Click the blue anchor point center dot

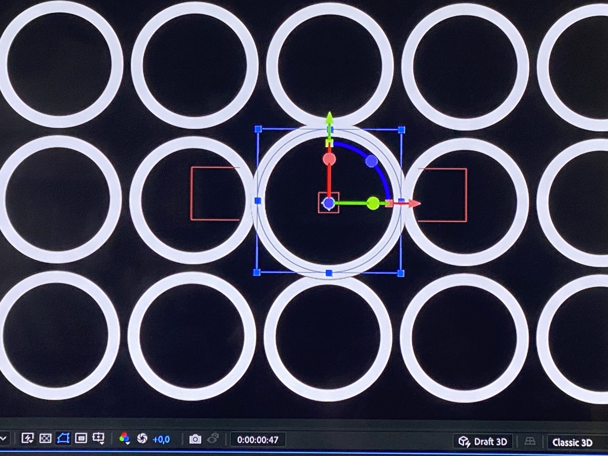329,202
